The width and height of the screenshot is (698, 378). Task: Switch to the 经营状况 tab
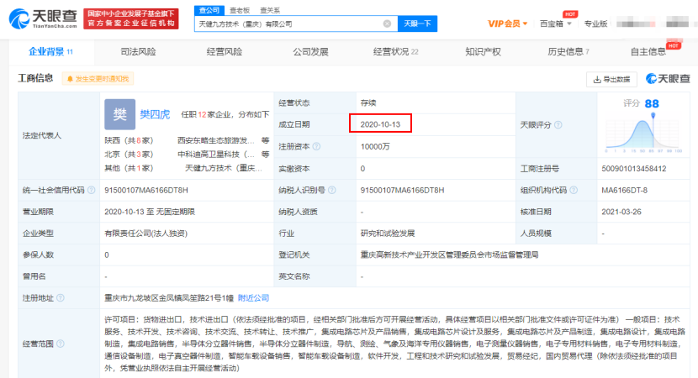396,51
